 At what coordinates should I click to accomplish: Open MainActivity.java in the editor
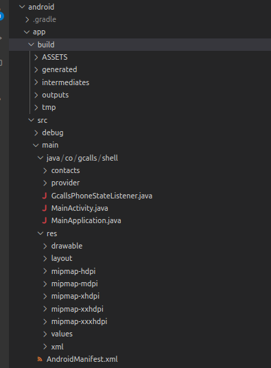click(x=80, y=208)
